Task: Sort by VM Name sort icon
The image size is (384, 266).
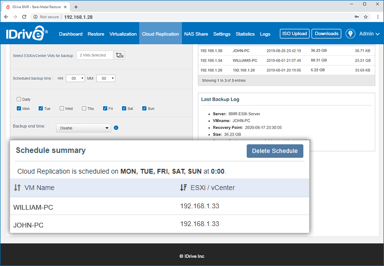Action: [17, 188]
